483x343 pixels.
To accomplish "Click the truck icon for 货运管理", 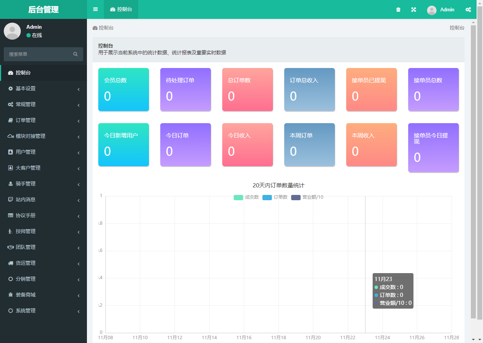I will [11, 263].
